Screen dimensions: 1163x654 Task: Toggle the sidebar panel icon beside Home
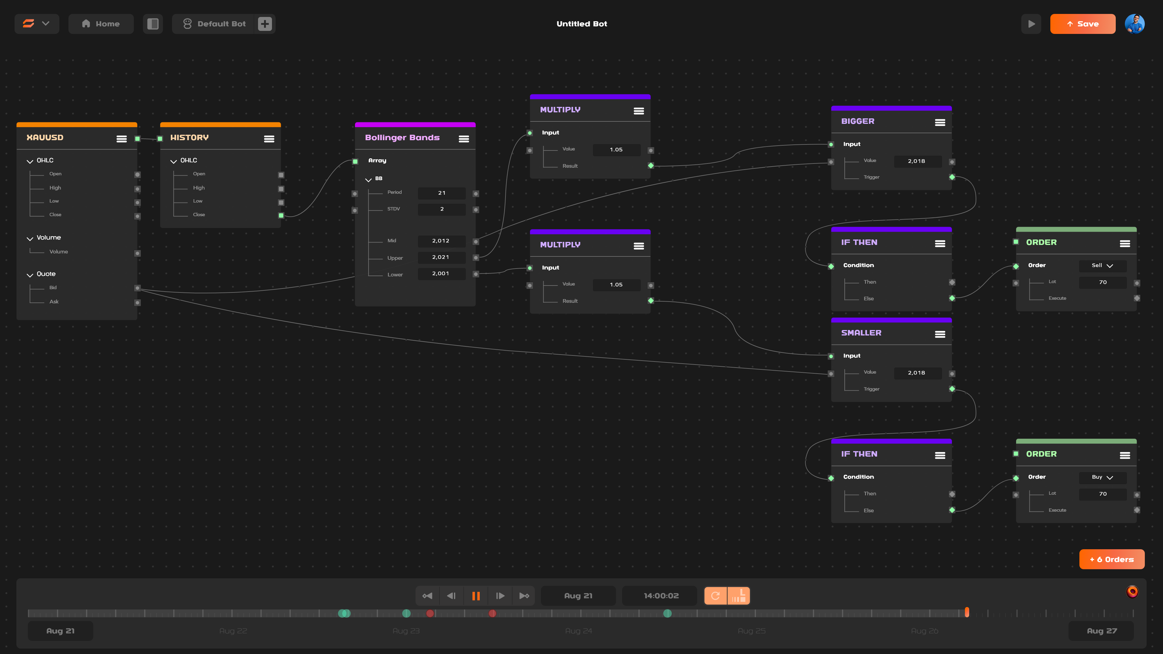point(153,24)
